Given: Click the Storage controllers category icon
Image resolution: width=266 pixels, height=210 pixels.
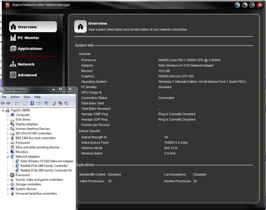Looking at the screenshot, I should coord(12,184).
